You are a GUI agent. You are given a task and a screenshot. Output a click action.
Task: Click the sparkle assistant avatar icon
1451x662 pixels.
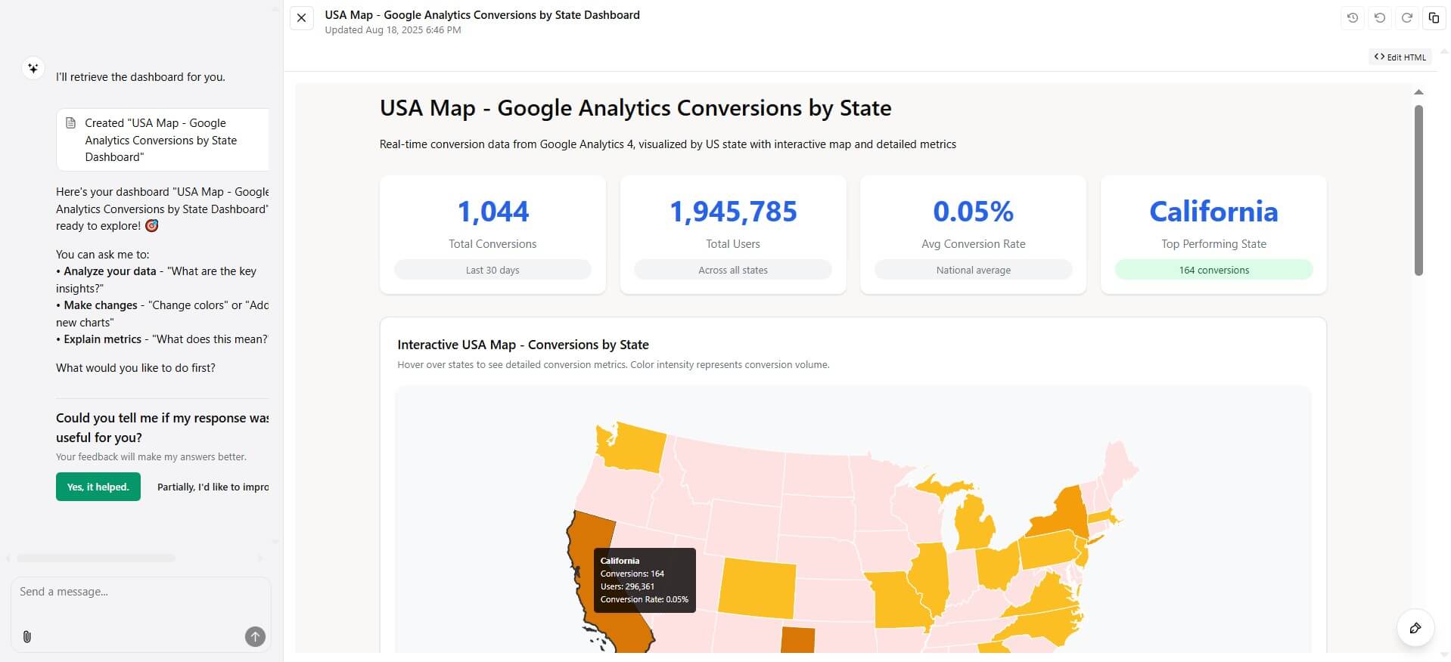pyautogui.click(x=33, y=69)
